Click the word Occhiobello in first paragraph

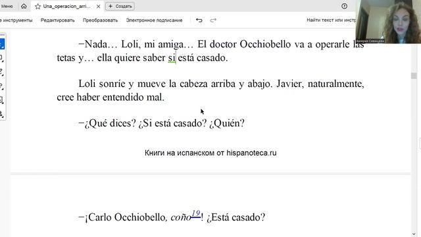pos(265,44)
